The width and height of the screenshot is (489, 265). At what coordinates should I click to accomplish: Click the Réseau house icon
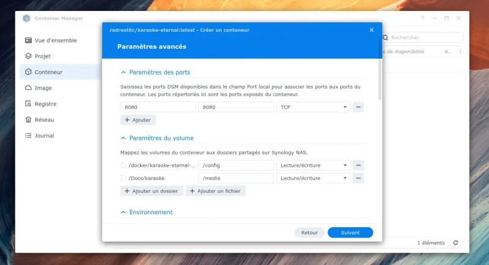pos(28,120)
